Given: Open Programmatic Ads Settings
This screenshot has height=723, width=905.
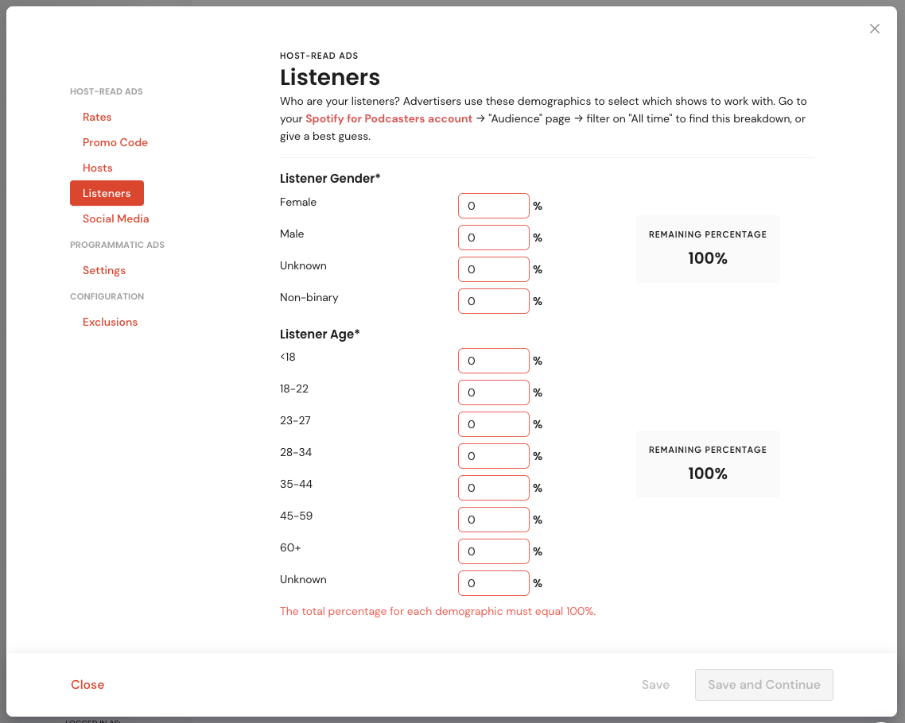Looking at the screenshot, I should (x=104, y=270).
